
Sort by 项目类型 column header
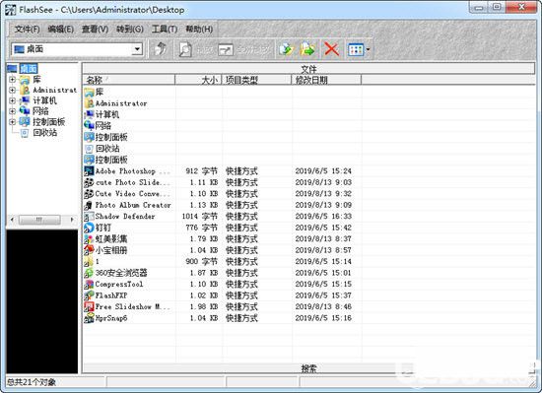pos(256,80)
